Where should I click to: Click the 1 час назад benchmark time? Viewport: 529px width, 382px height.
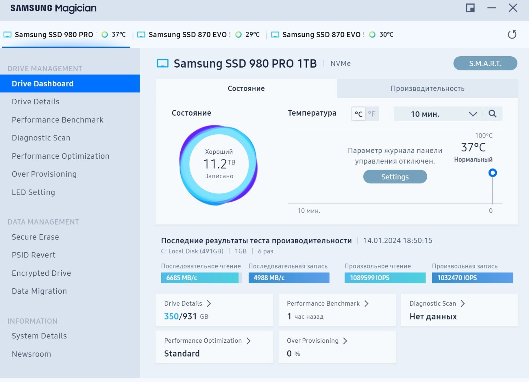(305, 316)
